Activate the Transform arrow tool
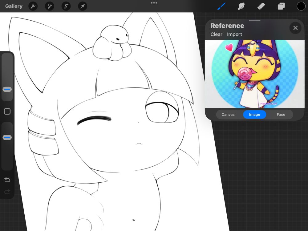Image resolution: width=308 pixels, height=231 pixels. 83,6
